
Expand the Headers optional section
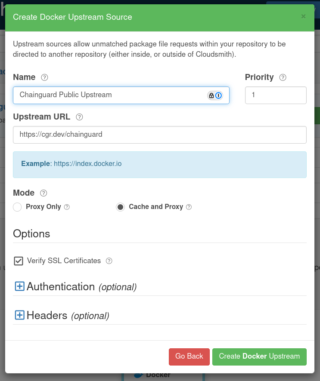[19, 315]
